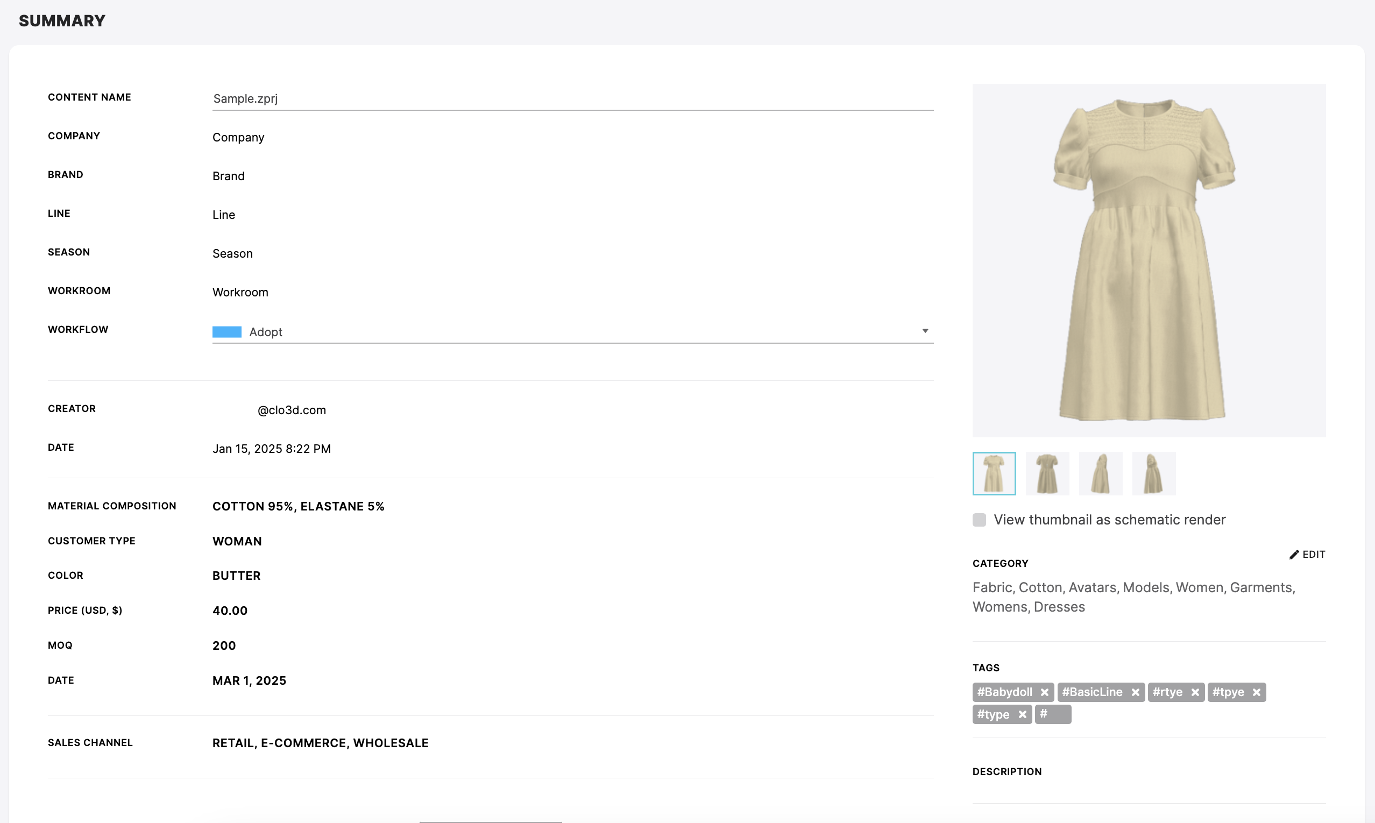Select the second dress thumbnail
This screenshot has height=823, width=1375.
click(x=1047, y=473)
